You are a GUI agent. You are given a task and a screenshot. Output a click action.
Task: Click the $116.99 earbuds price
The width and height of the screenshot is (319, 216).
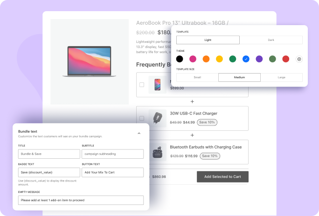191,156
